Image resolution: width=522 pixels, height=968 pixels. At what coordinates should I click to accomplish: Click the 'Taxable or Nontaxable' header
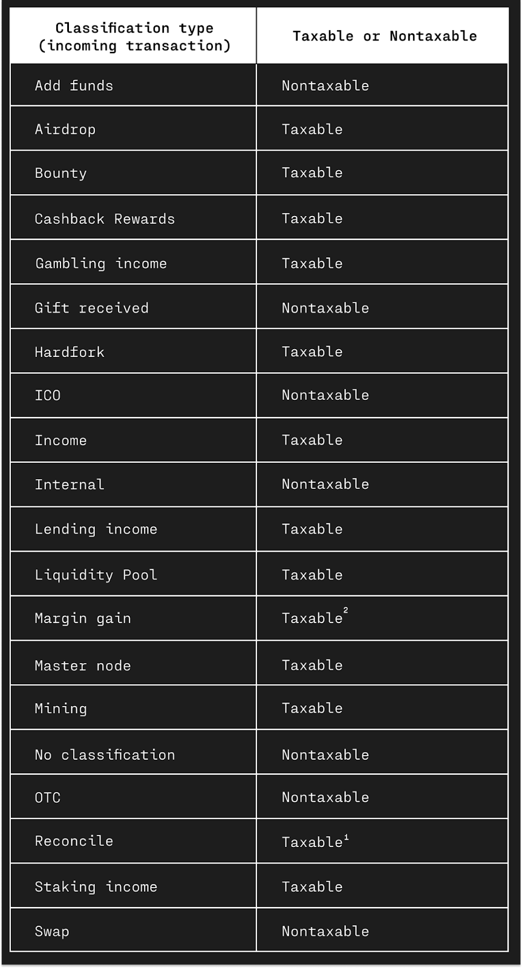tap(384, 36)
